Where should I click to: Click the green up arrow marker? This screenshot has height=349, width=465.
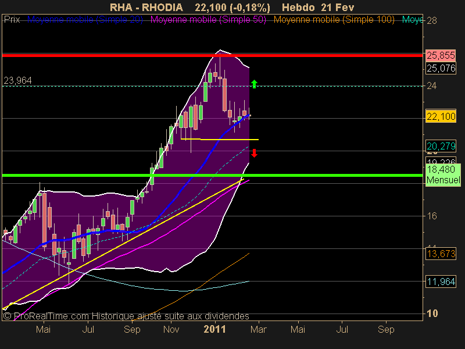tap(254, 84)
